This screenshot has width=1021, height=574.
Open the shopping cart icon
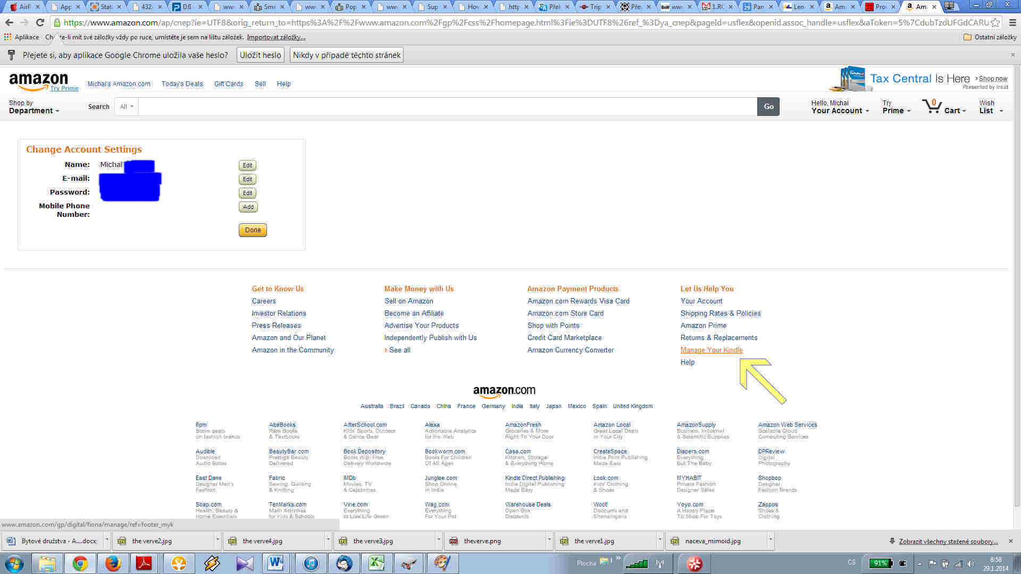(932, 106)
